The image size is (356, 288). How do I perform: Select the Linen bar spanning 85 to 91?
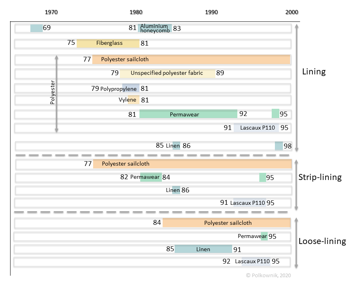coord(203,249)
